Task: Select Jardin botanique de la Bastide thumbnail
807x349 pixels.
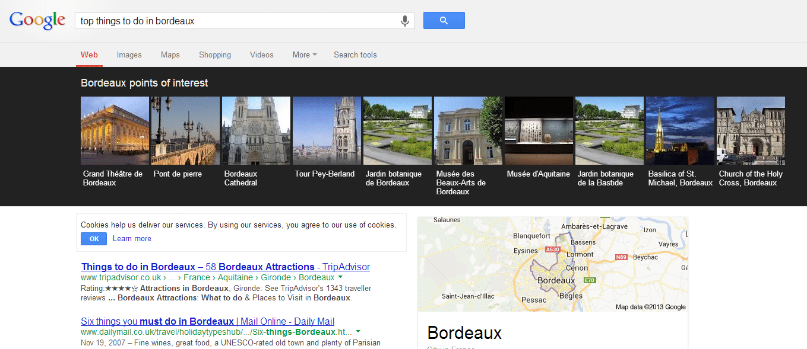Action: 609,130
